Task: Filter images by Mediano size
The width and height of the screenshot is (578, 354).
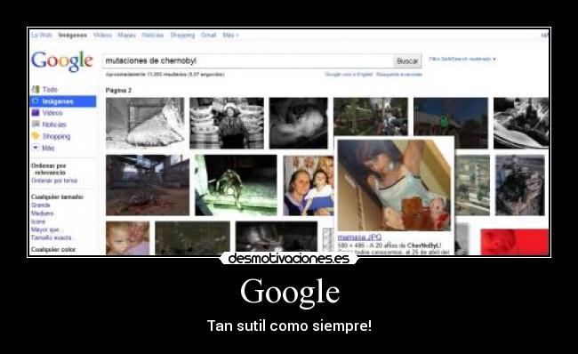Action: [x=43, y=213]
